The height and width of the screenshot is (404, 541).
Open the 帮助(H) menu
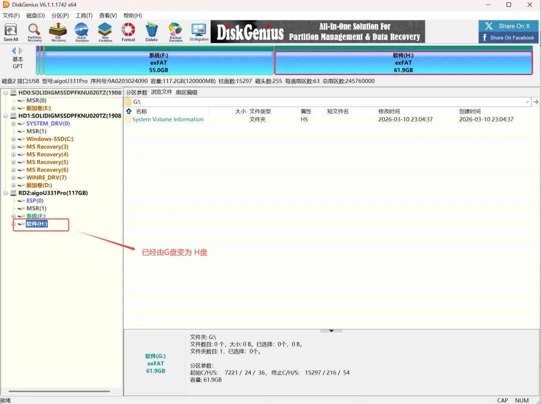(132, 15)
